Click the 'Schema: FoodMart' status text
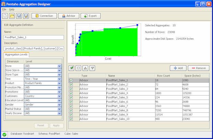This screenshot has height=139, width=213. coord(49,134)
